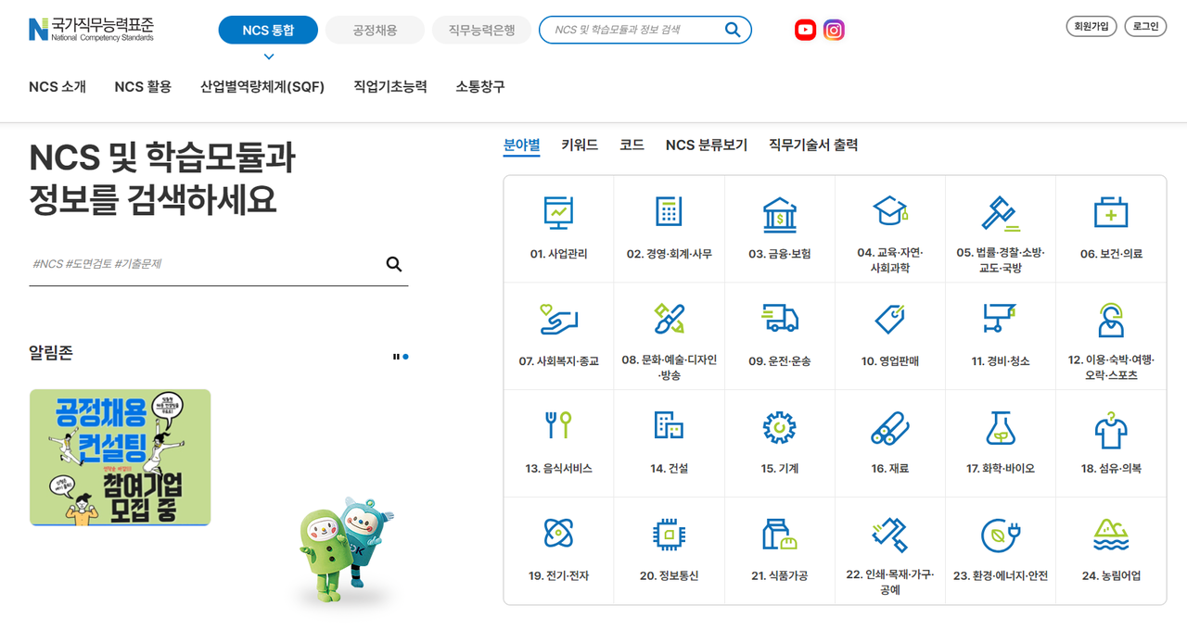The width and height of the screenshot is (1187, 643).
Task: Switch to the 키워드 tab
Action: [x=580, y=145]
